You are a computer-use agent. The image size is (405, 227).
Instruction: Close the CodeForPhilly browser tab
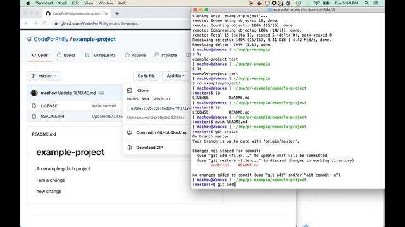click(x=106, y=13)
